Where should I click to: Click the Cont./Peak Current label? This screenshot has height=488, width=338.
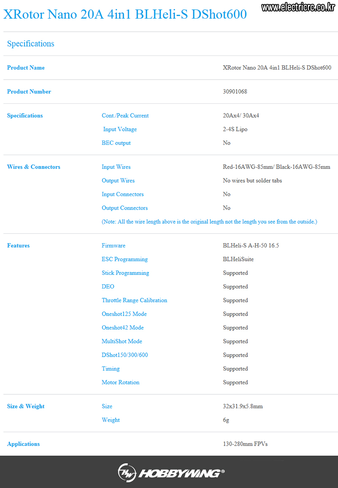(125, 116)
